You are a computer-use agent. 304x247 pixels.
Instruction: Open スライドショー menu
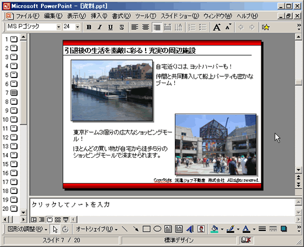click(x=179, y=16)
